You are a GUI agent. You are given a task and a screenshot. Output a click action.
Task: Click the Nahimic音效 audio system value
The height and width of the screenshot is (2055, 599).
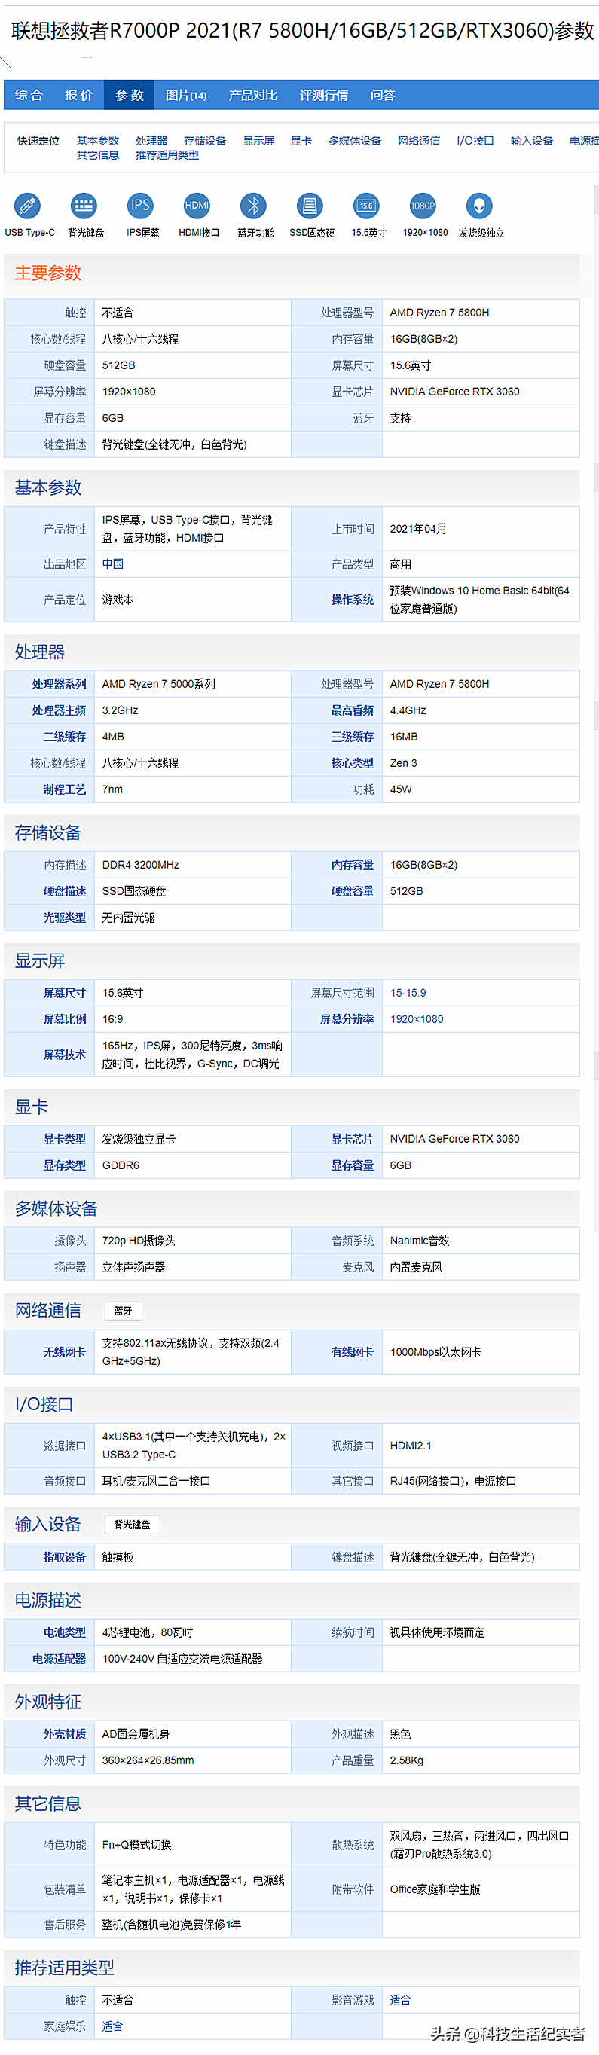tap(420, 1241)
